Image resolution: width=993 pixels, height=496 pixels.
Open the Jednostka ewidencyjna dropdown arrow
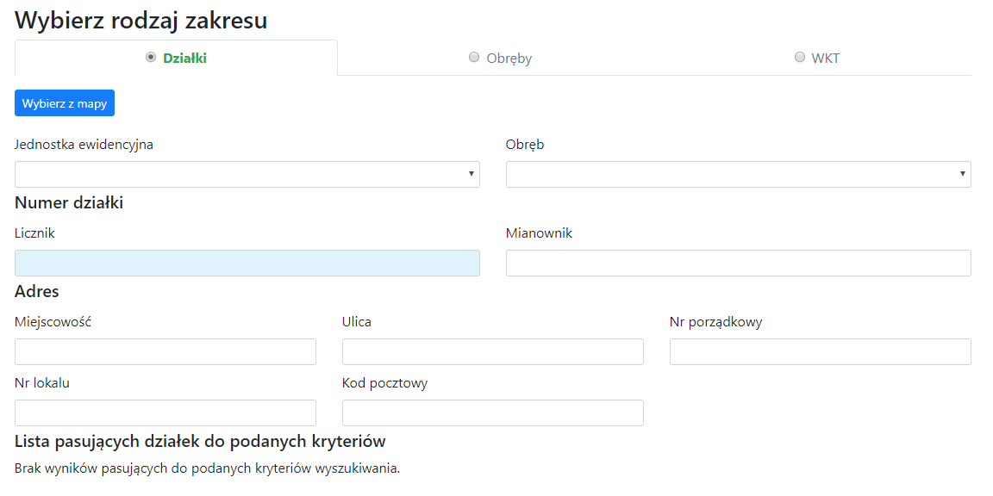[472, 174]
